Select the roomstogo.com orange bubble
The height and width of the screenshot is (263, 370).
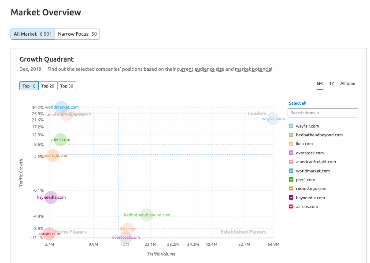tap(53, 156)
